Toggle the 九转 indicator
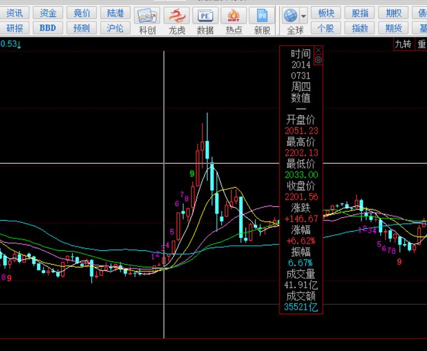The width and height of the screenshot is (427, 351). pyautogui.click(x=403, y=44)
